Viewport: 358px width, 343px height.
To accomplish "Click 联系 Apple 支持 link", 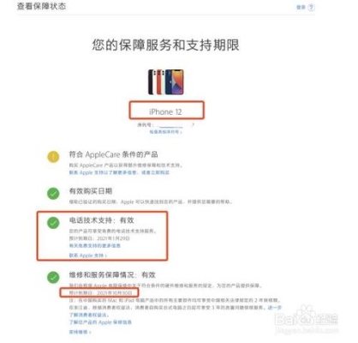I will pos(88,256).
